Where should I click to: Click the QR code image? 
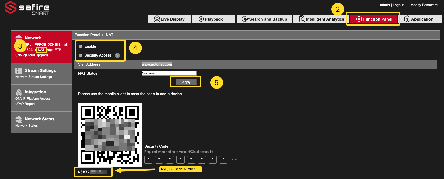click(110, 135)
